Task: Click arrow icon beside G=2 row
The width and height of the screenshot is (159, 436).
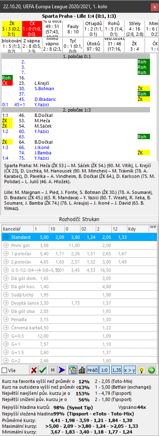Action: [x=6, y=360]
